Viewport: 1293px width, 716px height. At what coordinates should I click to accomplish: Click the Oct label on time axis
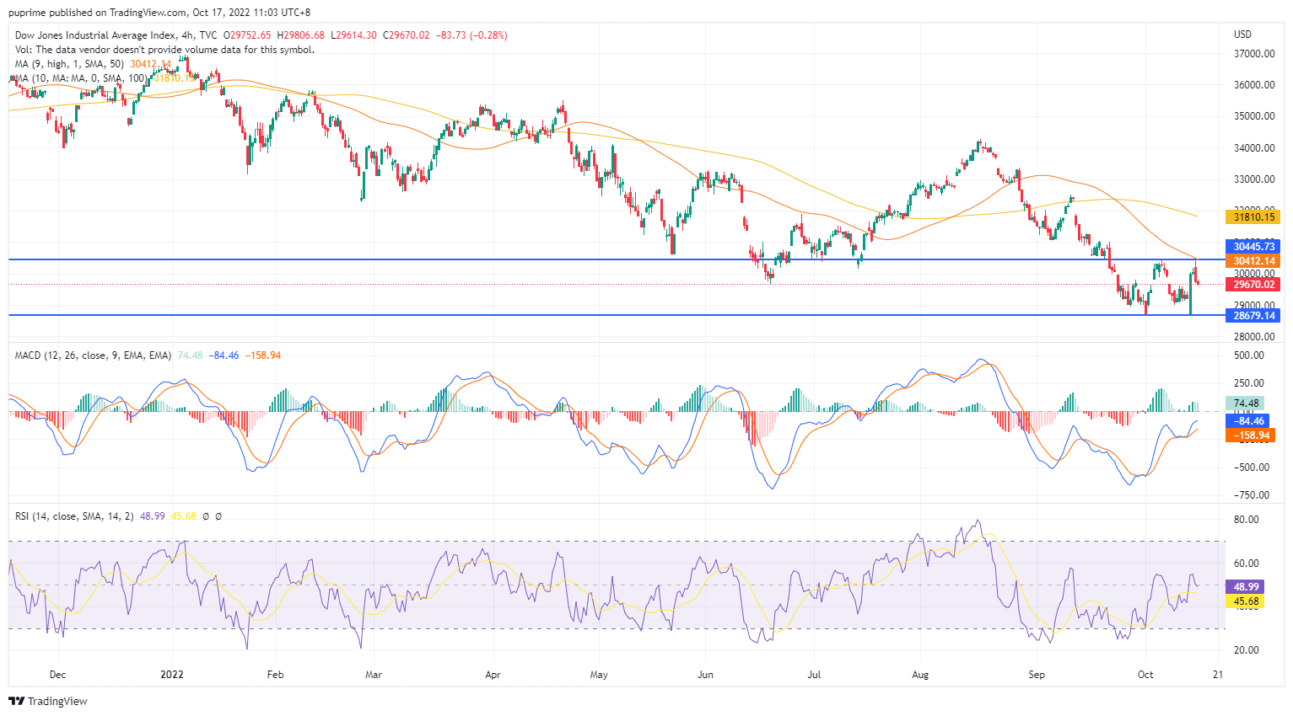[1145, 675]
